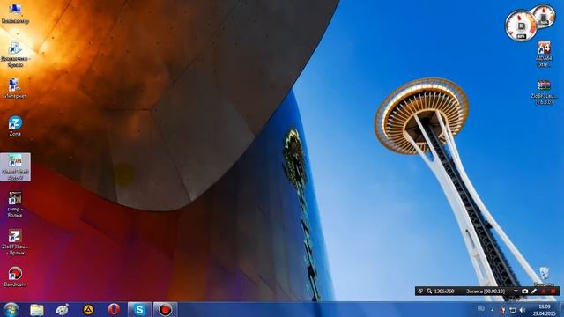Take a screenshot with the camera icon
The image size is (564, 317).
coord(525,291)
